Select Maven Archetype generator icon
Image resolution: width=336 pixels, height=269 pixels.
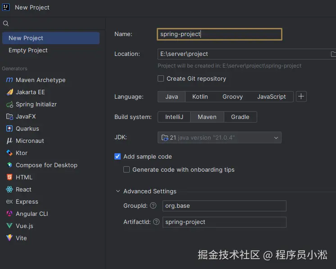[x=9, y=80]
